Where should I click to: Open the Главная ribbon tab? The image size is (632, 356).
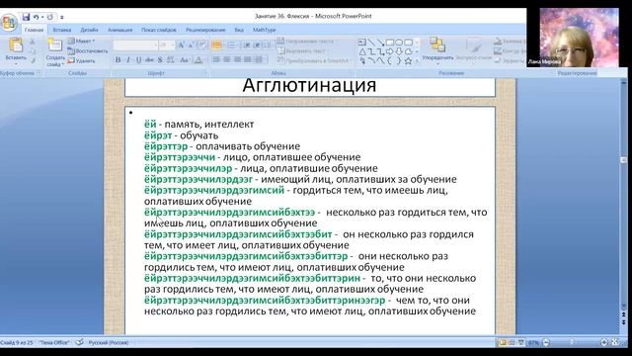(x=34, y=30)
